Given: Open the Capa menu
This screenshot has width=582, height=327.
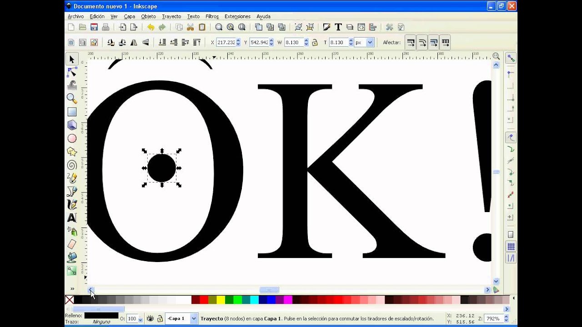Looking at the screenshot, I should (x=130, y=16).
